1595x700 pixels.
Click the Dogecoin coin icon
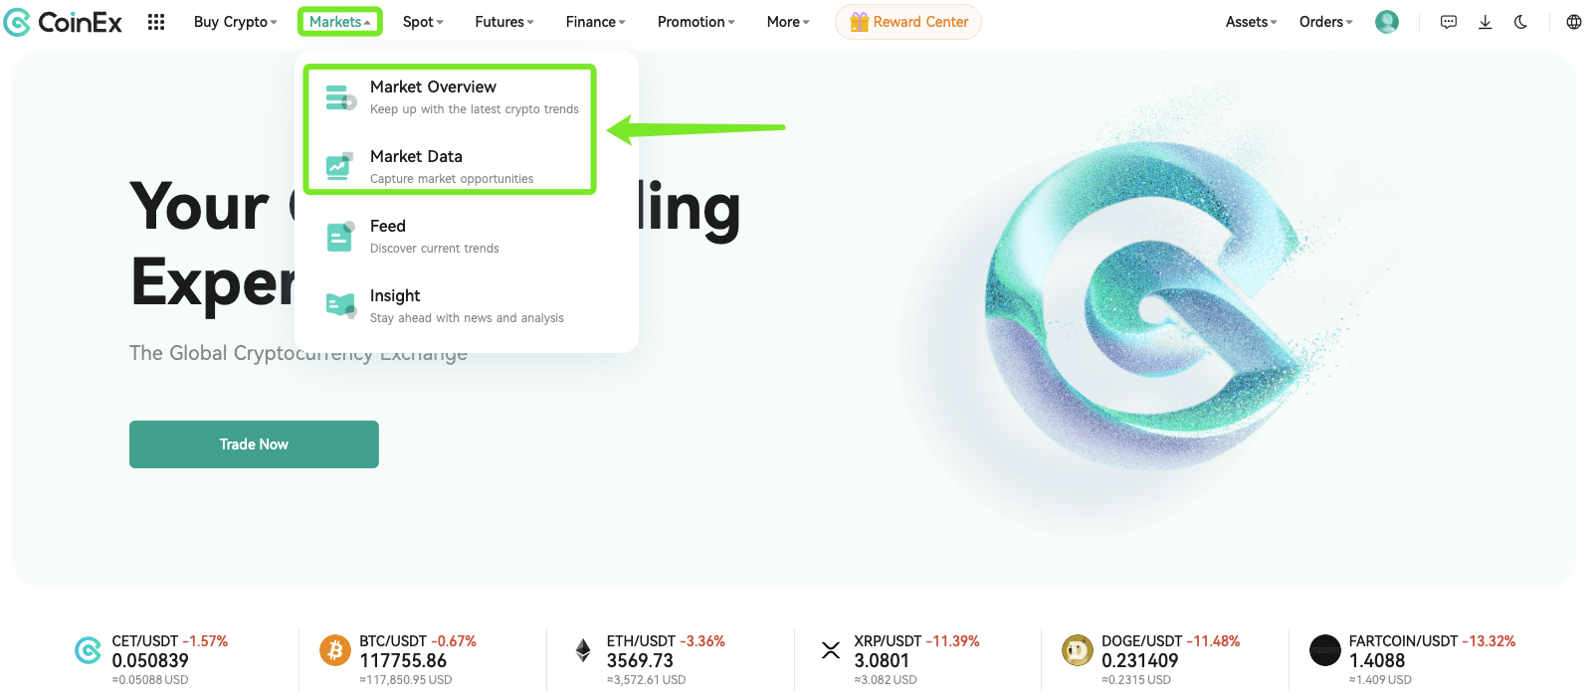[x=1078, y=650]
